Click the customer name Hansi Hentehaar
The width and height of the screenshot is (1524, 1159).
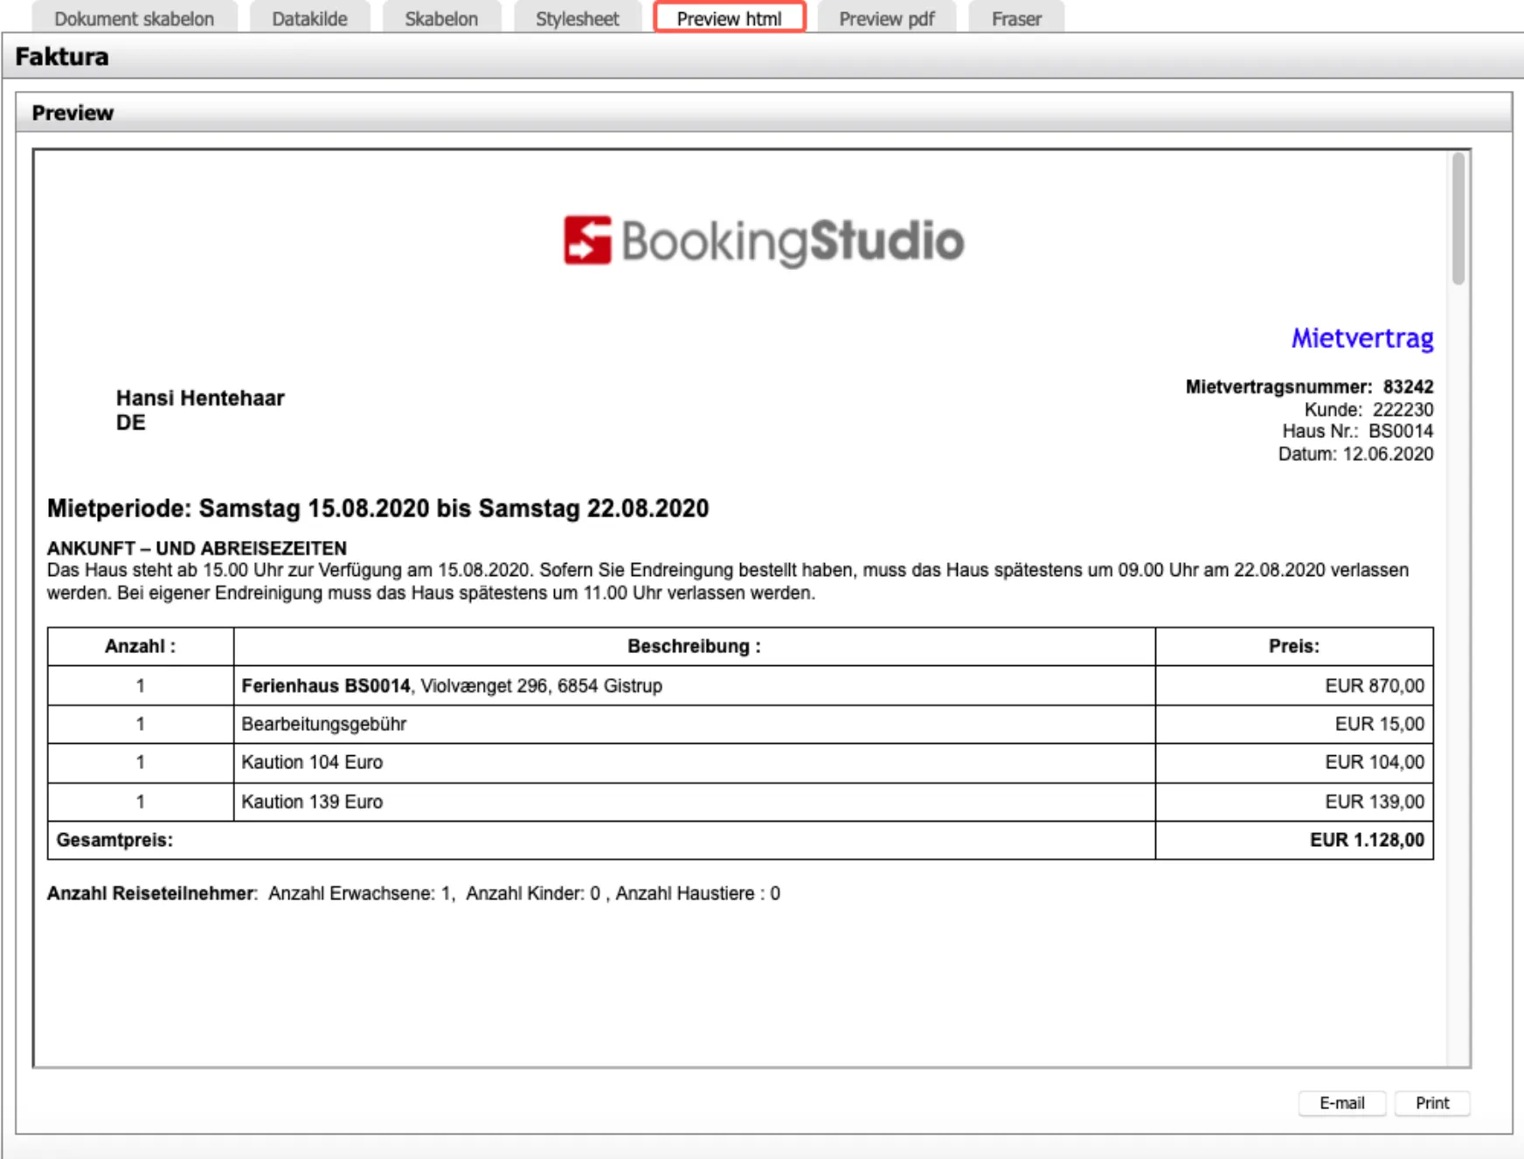200,399
